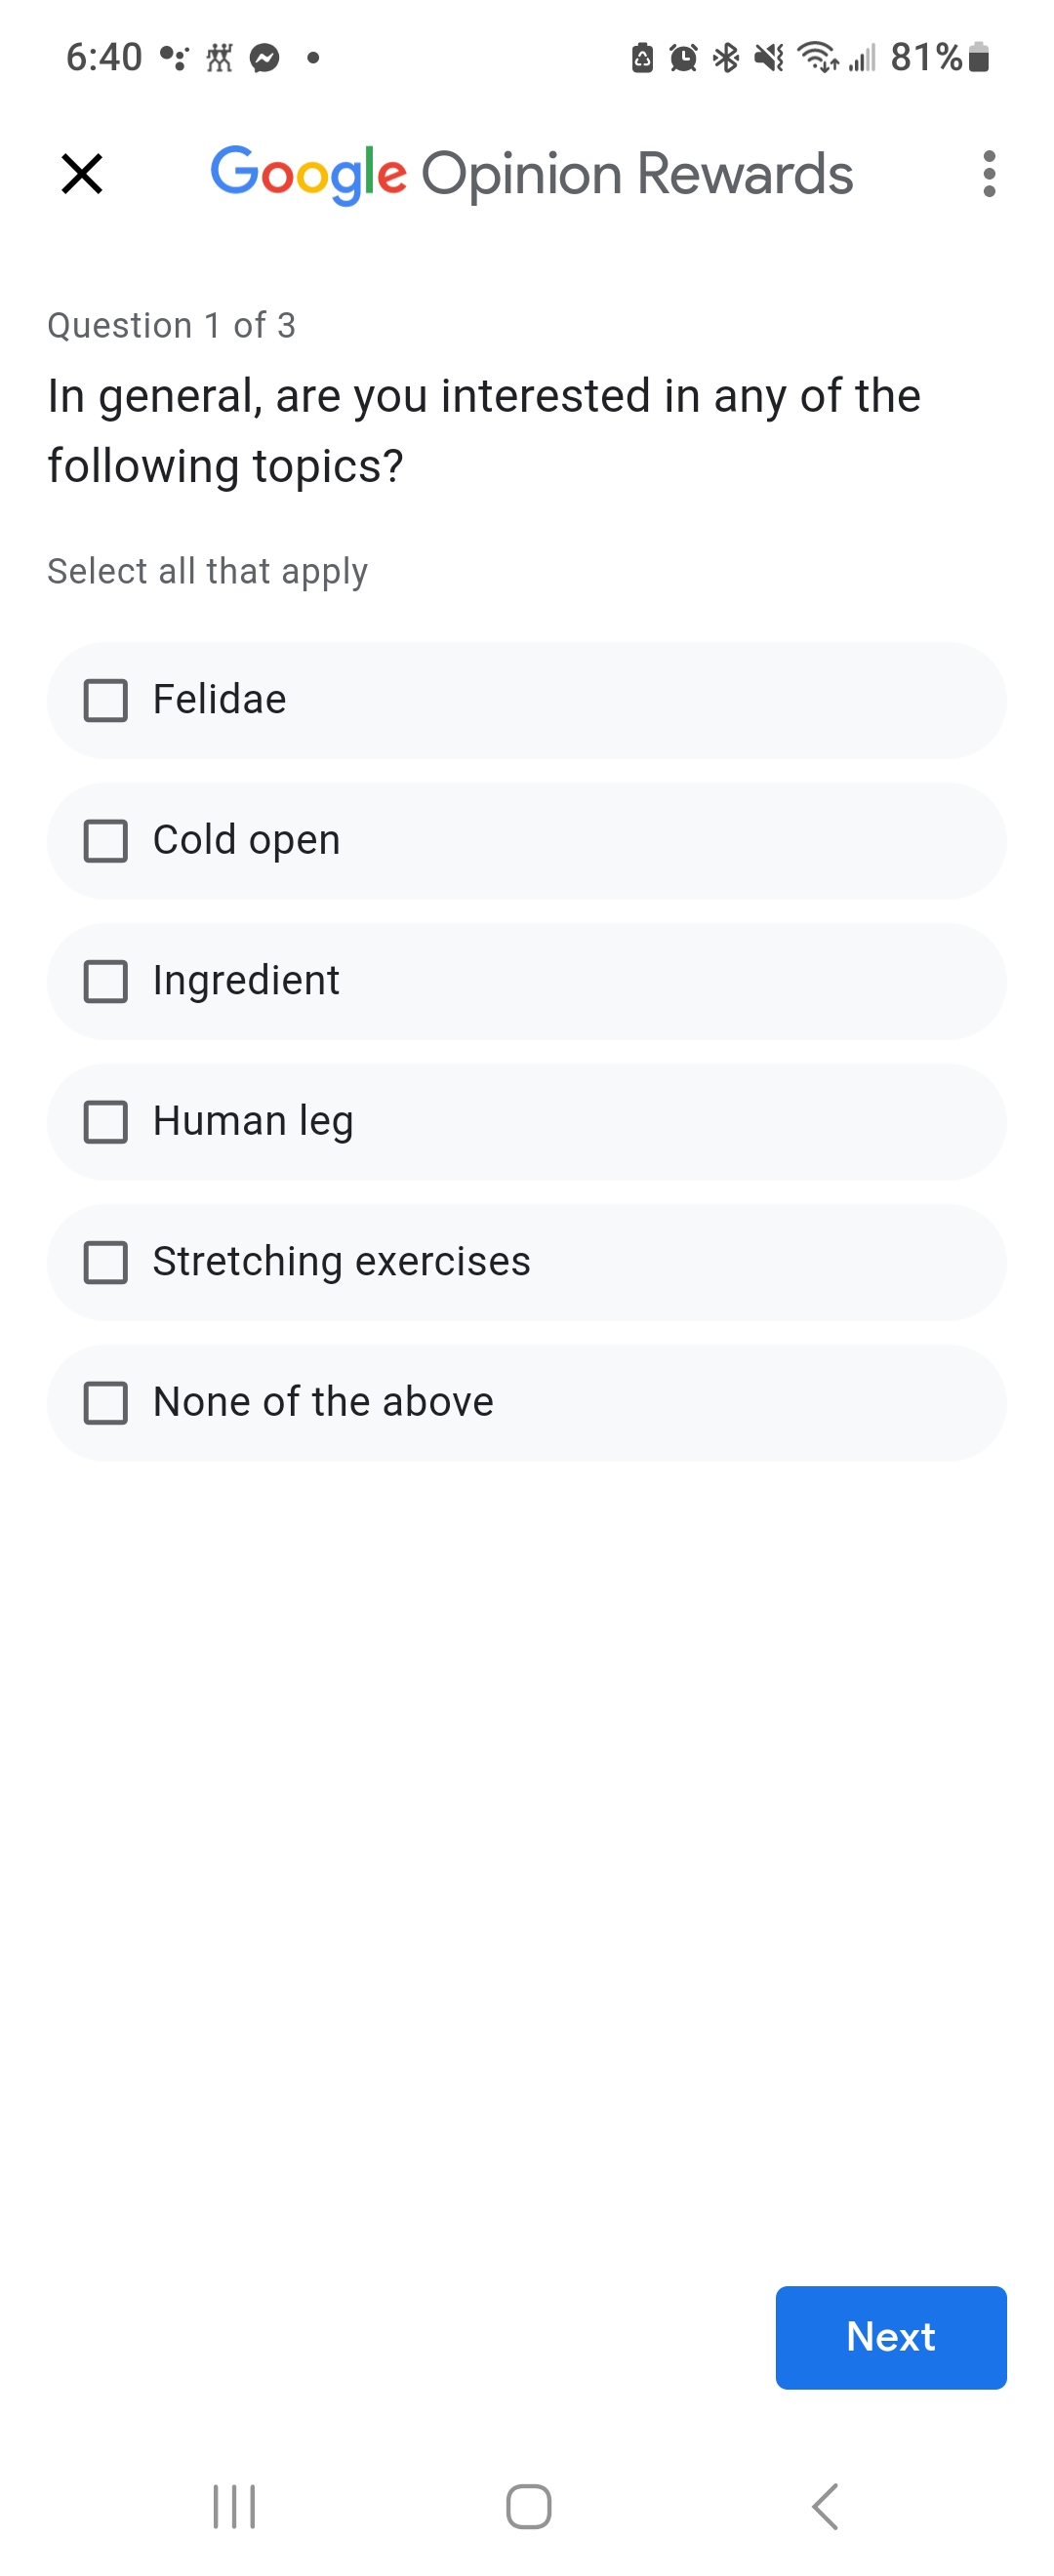Choose None of the above

click(106, 1403)
